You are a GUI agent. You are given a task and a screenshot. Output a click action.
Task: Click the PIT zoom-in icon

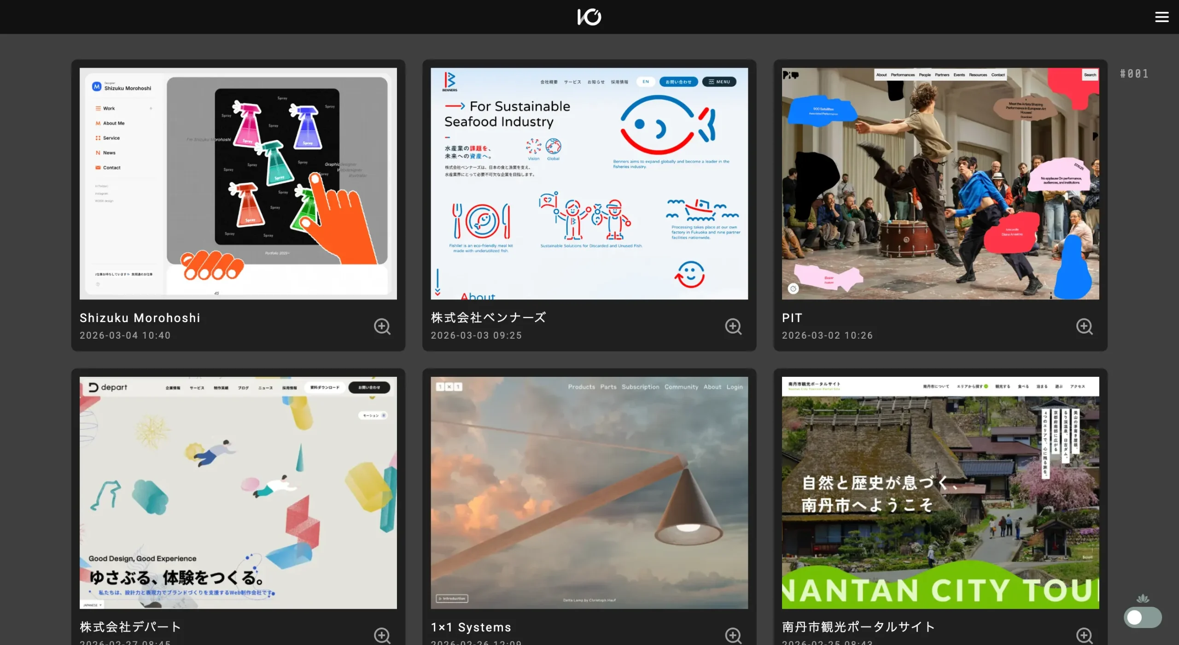click(1084, 326)
